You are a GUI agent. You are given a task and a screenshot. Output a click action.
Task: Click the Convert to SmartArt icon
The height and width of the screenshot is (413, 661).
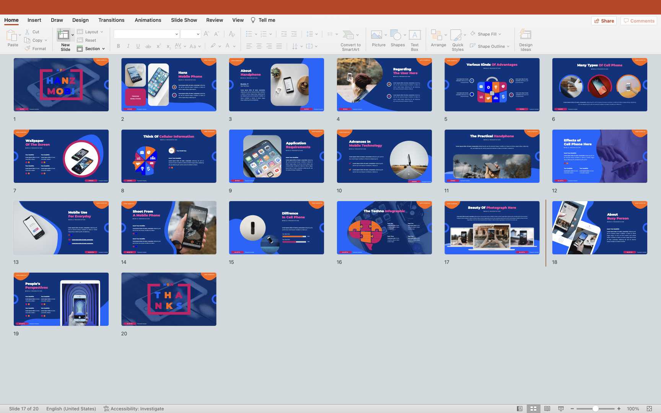click(x=348, y=35)
